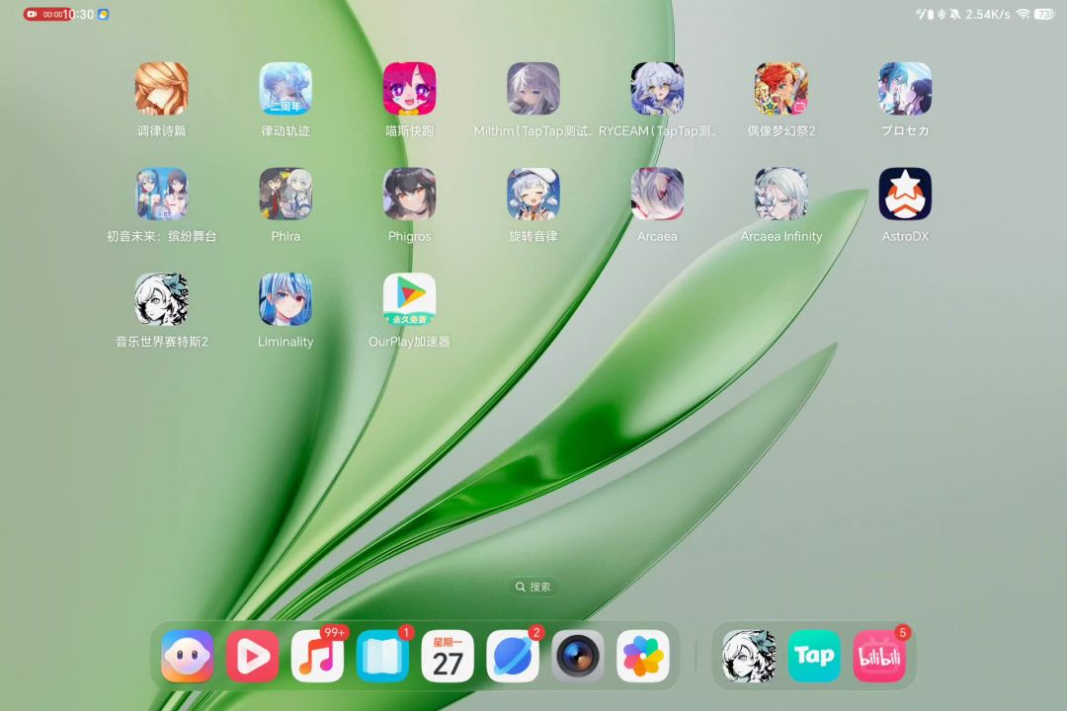Tap the muted bell icon in status bar
The width and height of the screenshot is (1067, 711).
[954, 14]
